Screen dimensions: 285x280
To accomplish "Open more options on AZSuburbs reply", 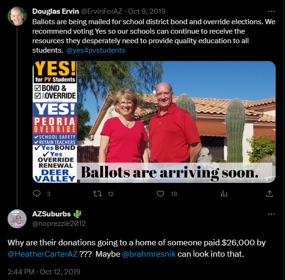I will click(271, 214).
